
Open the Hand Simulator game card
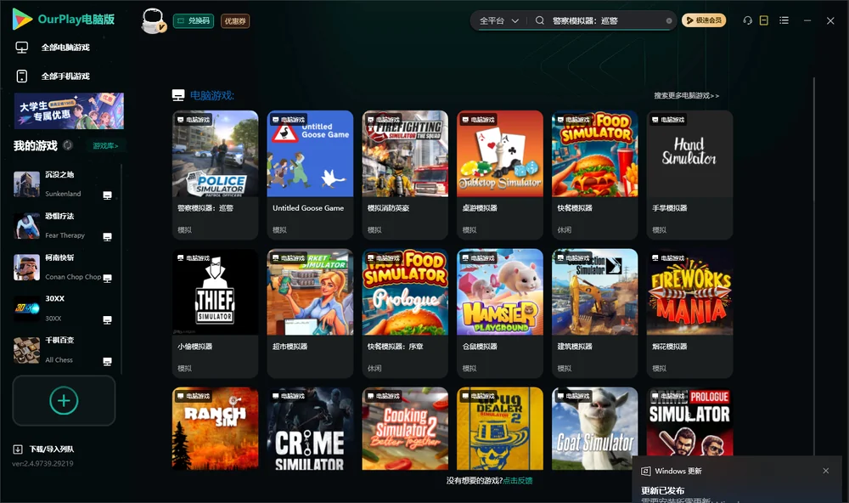point(689,174)
